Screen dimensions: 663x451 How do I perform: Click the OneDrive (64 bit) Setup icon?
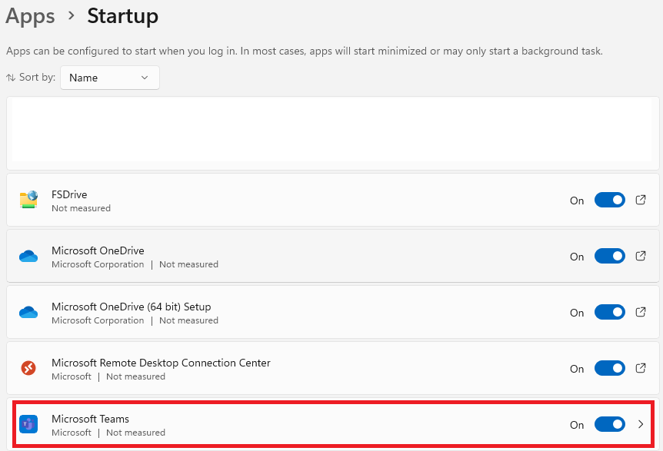coord(28,312)
